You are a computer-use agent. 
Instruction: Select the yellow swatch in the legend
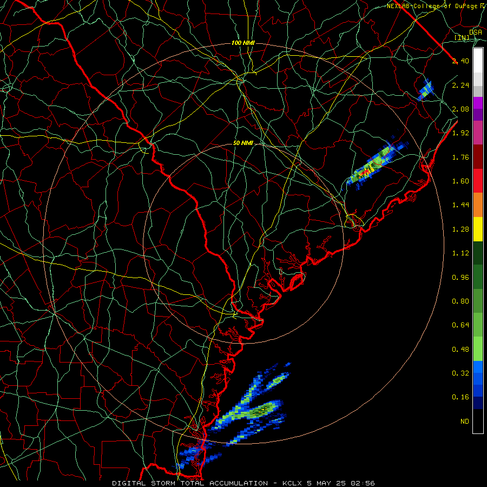pyautogui.click(x=478, y=229)
